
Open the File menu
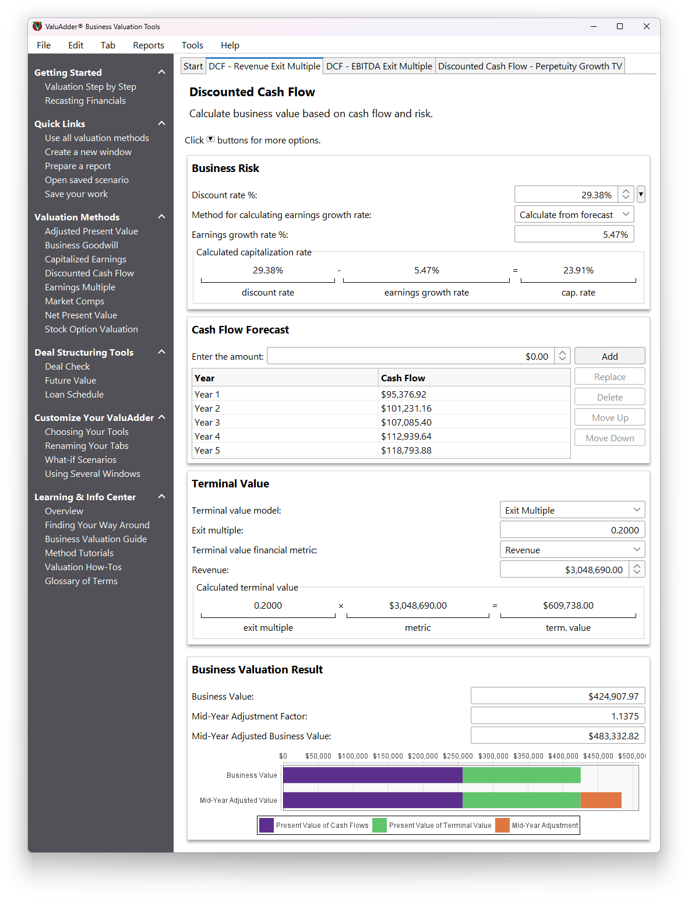coord(44,45)
